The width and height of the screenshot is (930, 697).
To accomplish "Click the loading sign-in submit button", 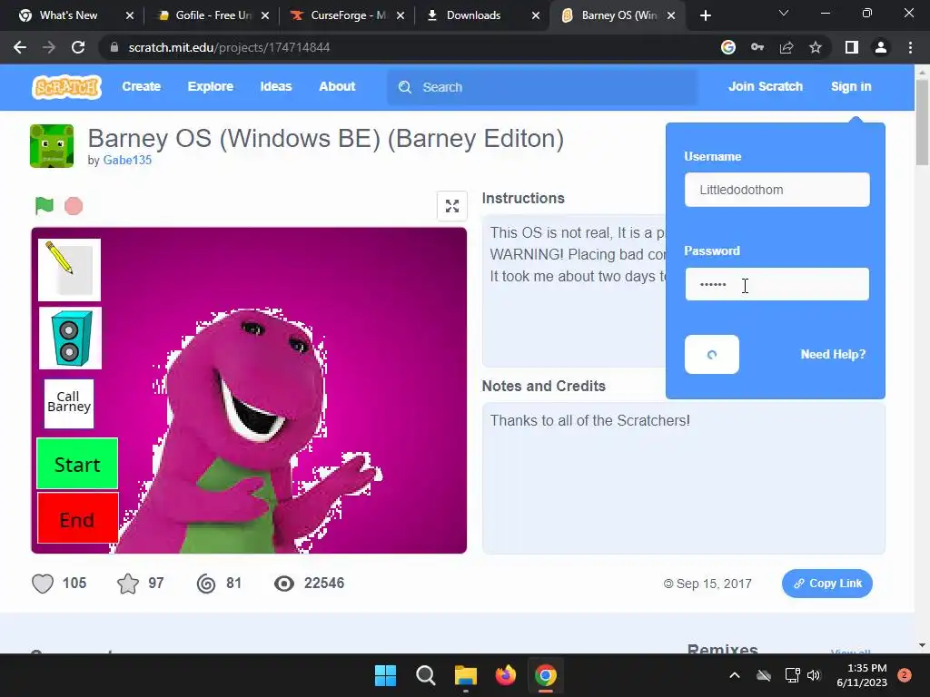I will (712, 355).
